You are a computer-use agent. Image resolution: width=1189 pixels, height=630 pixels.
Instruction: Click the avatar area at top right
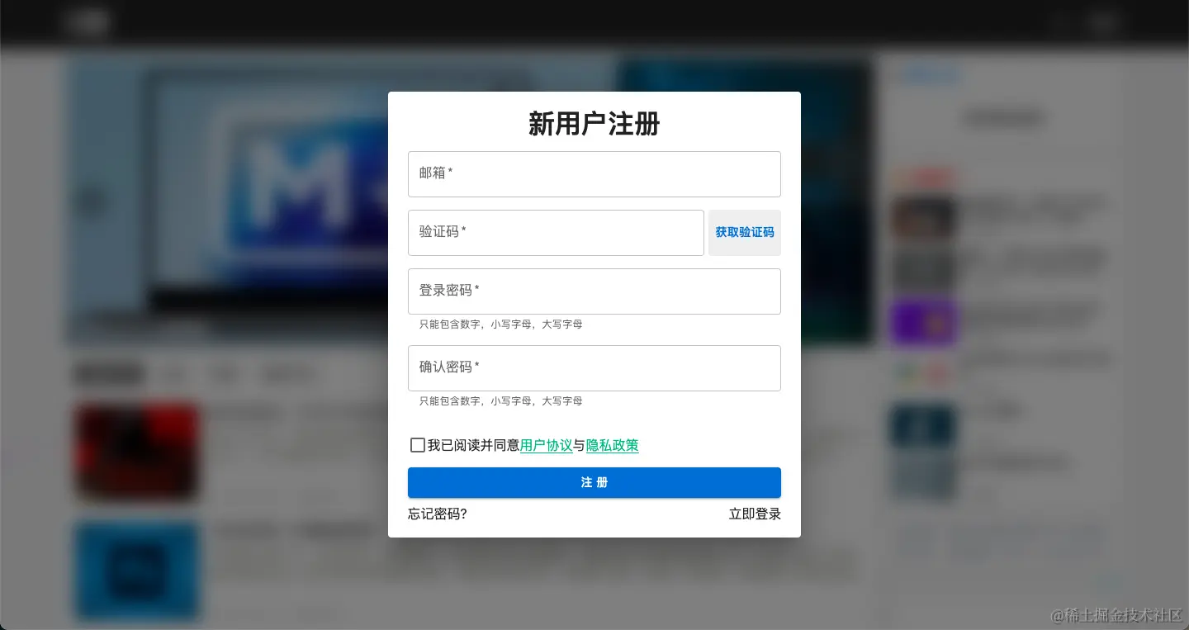pos(1103,21)
